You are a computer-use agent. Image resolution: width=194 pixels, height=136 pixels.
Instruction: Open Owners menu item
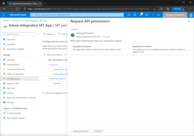pos(10,93)
